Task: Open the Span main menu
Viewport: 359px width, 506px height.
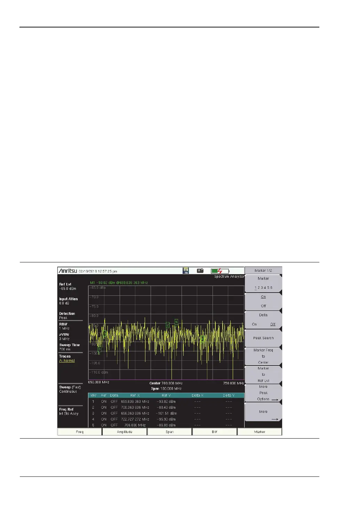Action: tap(170, 432)
